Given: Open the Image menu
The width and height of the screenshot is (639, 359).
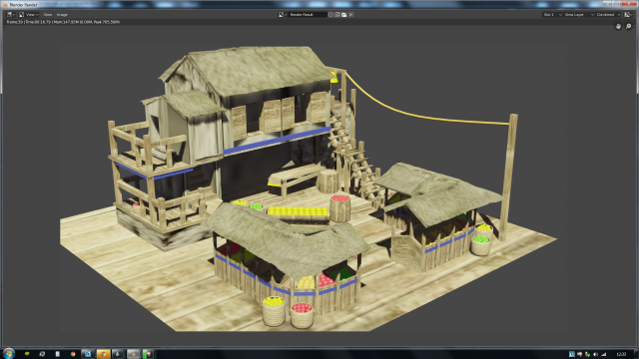Looking at the screenshot, I should pos(62,15).
